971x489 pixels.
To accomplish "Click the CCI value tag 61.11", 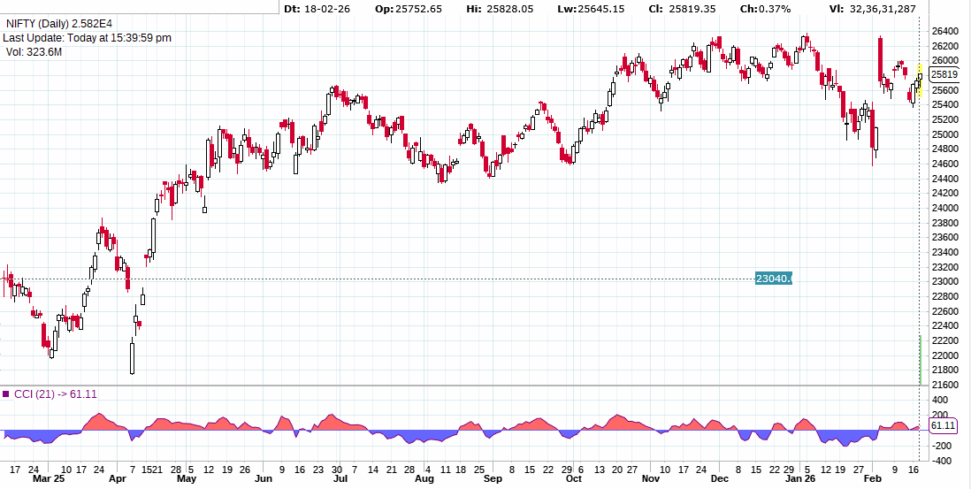I will pos(944,425).
